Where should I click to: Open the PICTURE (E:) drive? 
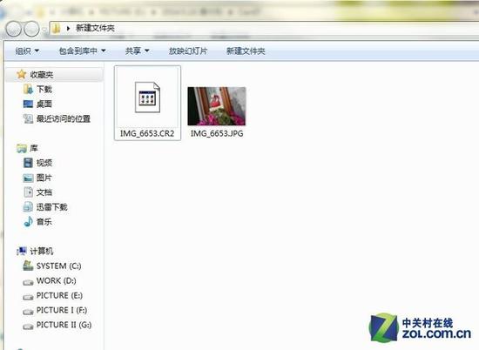pyautogui.click(x=59, y=295)
